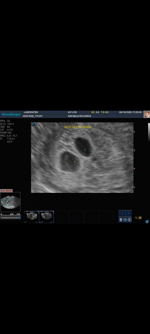Go to the next clipboard page arrow

pos(128,213)
